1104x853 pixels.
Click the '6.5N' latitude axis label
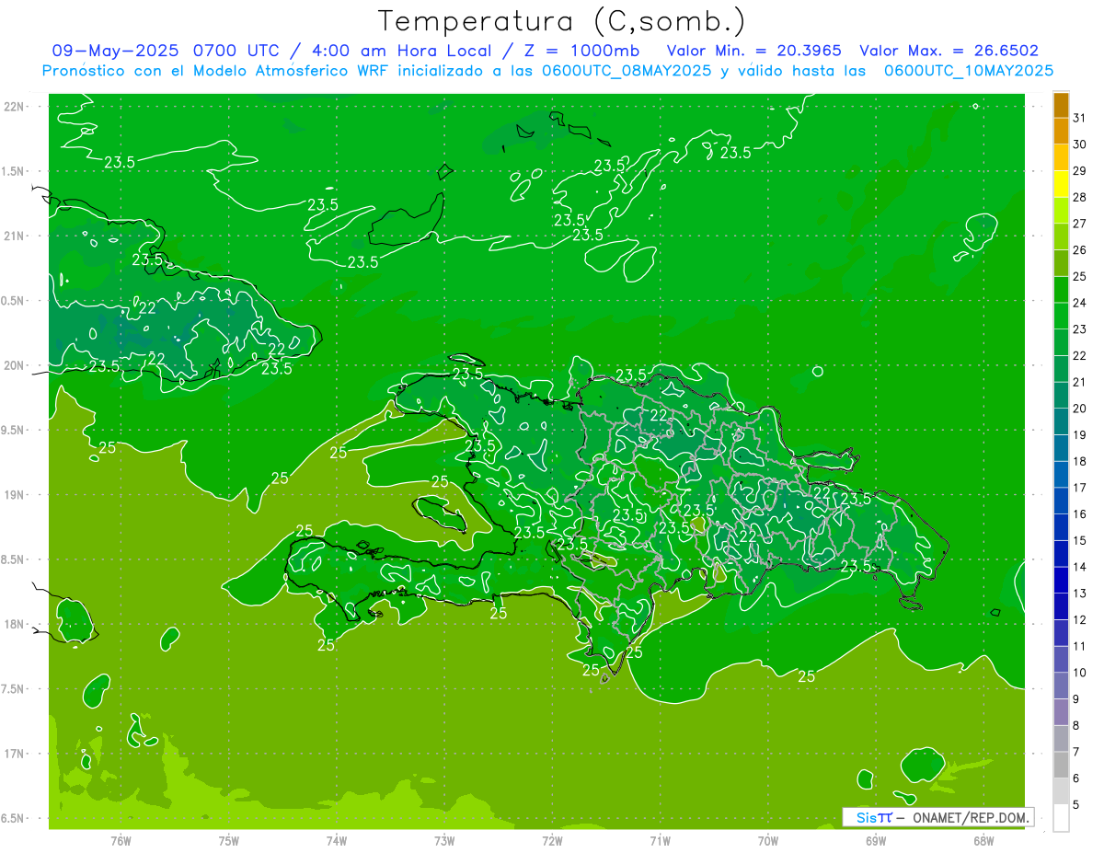coord(13,818)
